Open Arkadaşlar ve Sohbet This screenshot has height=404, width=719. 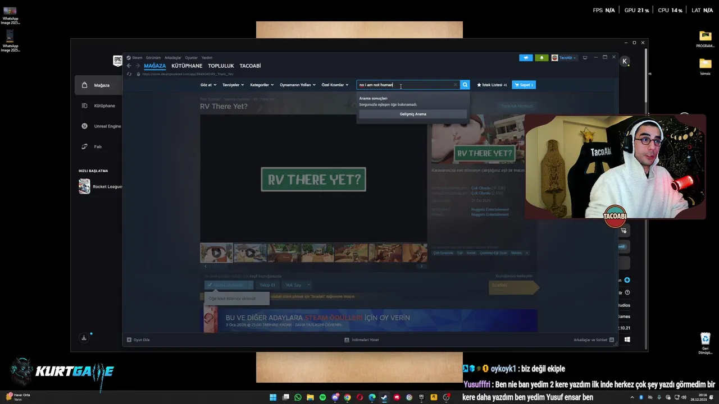pyautogui.click(x=594, y=339)
